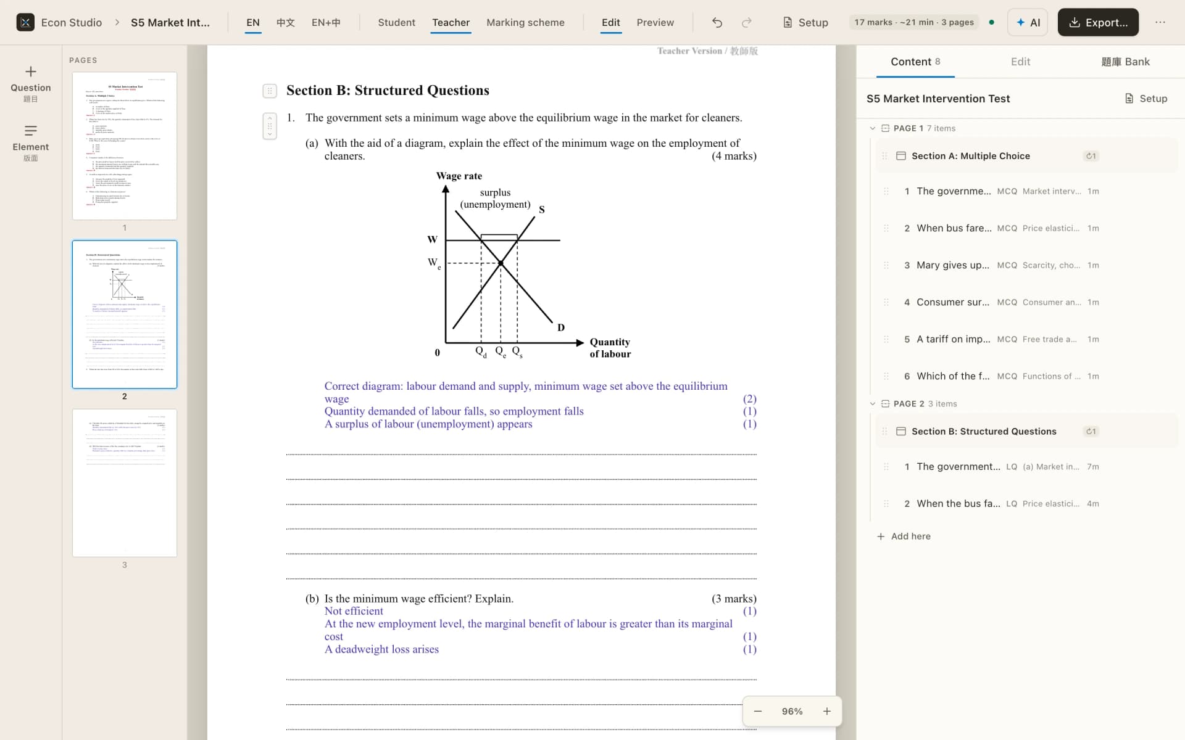Image resolution: width=1185 pixels, height=740 pixels.
Task: Open page 1 thumbnail
Action: coord(125,146)
